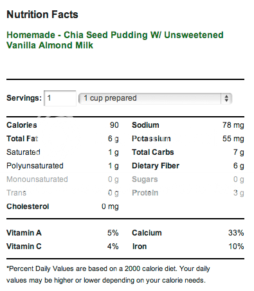This screenshot has height=291, width=254.
Task: Click the Servings number input field
Action: click(60, 98)
